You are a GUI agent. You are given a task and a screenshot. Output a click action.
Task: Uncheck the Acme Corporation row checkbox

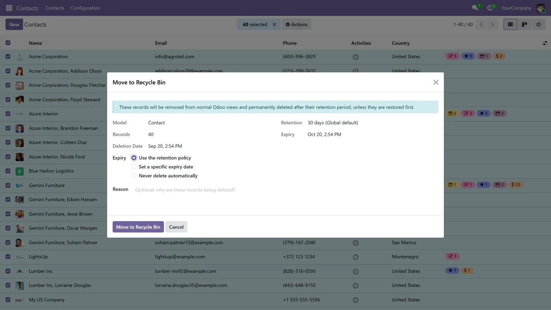tap(8, 57)
